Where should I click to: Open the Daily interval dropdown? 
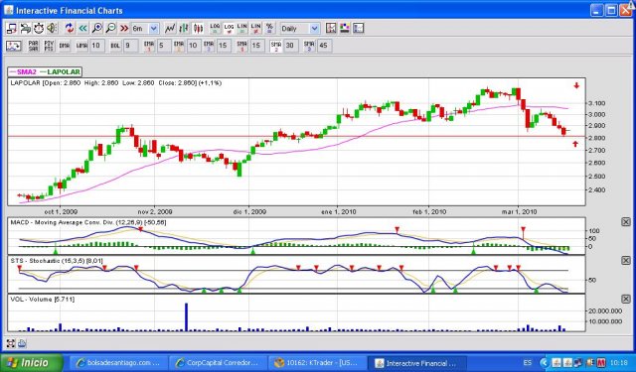300,29
